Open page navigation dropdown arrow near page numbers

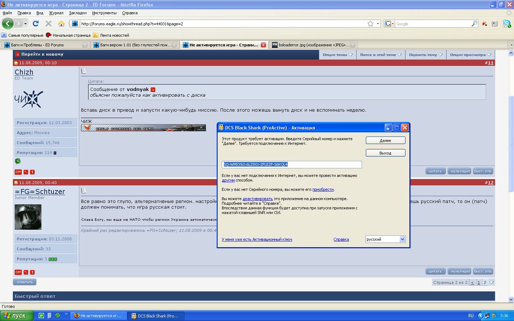(492, 282)
